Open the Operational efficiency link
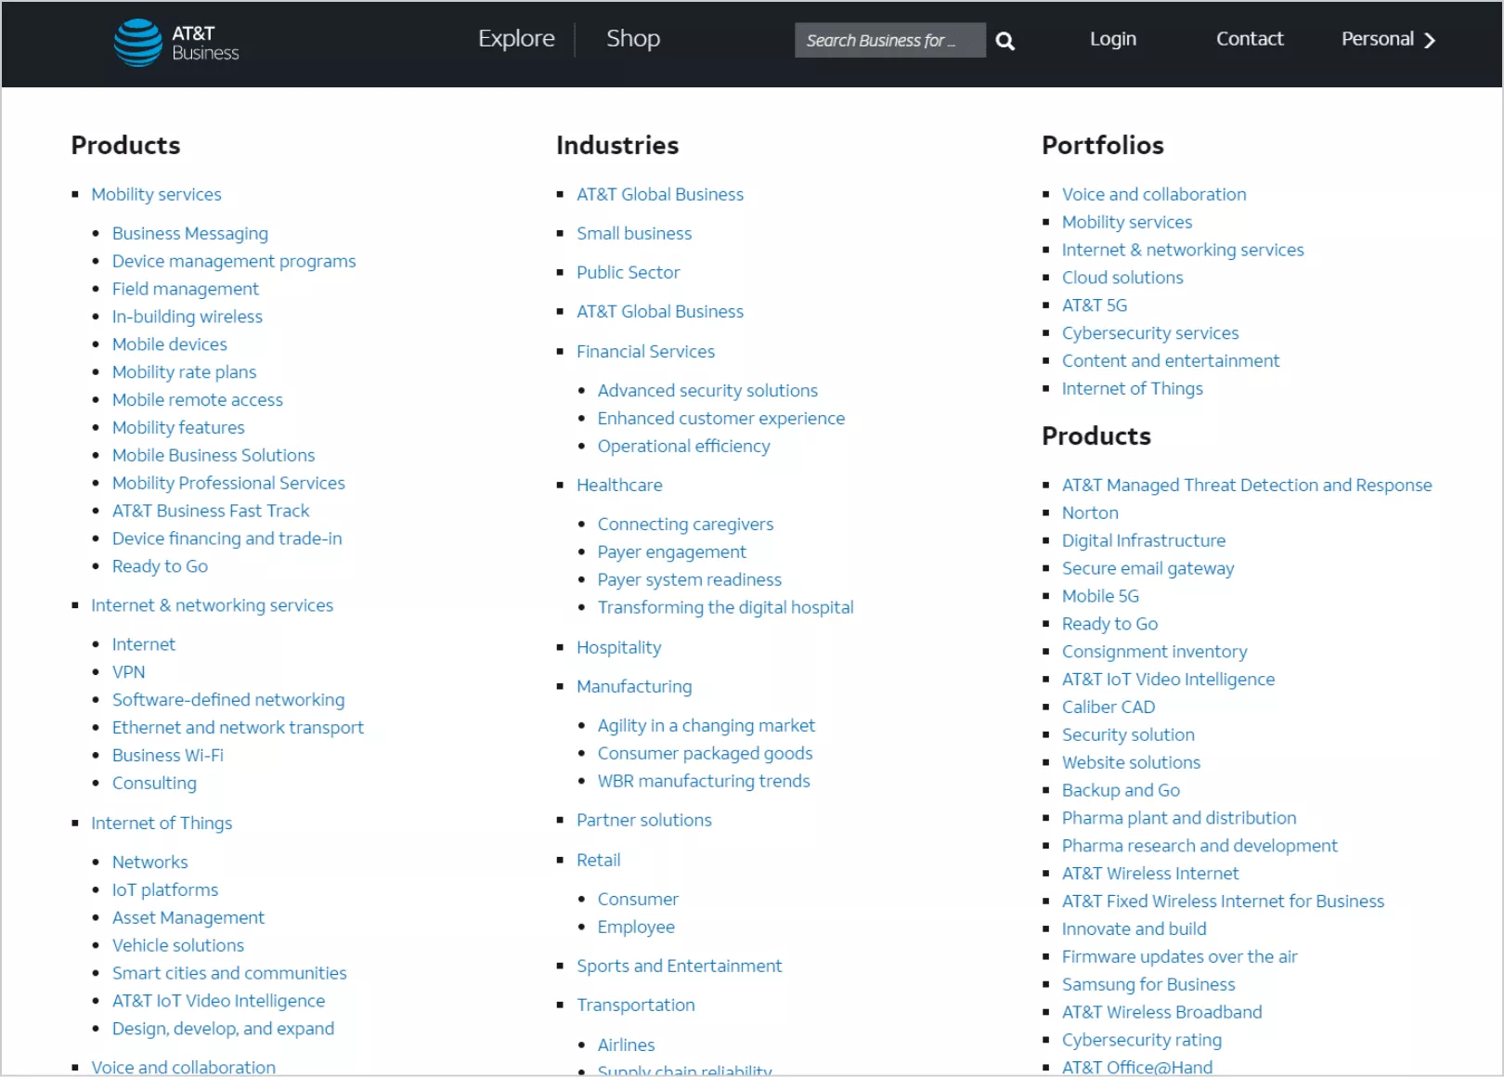1504x1077 pixels. (684, 447)
